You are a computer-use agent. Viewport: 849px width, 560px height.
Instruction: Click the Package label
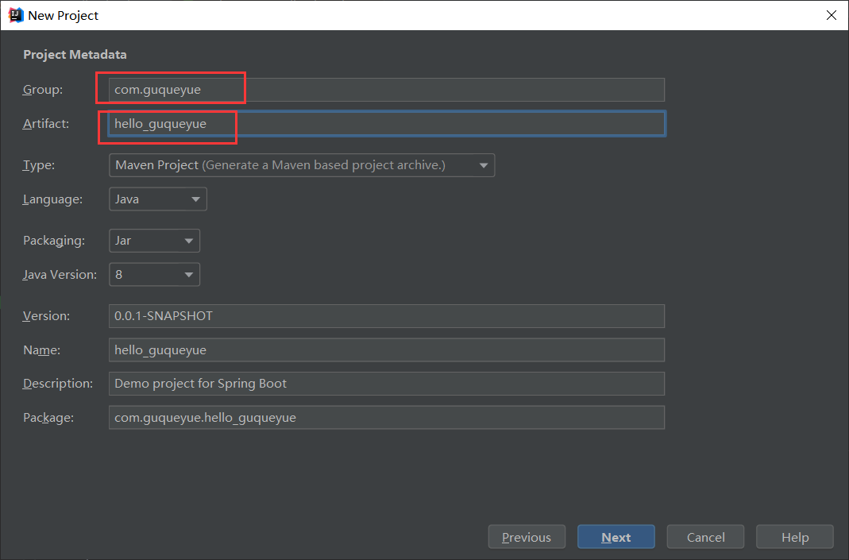pyautogui.click(x=48, y=418)
